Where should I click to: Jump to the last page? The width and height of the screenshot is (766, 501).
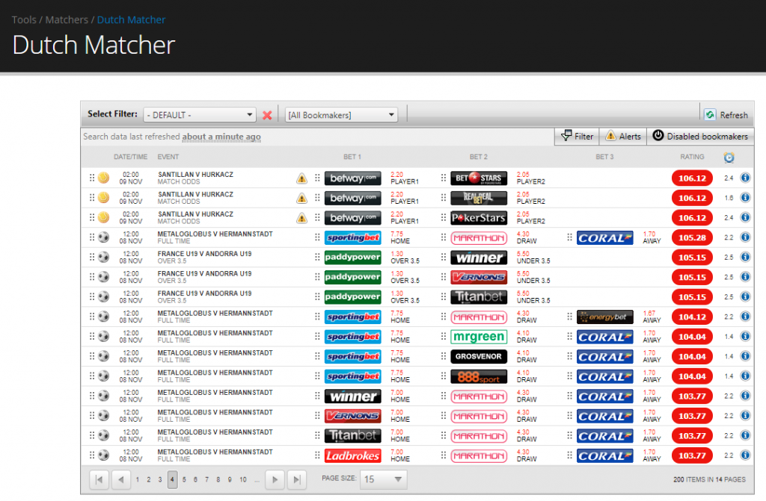pos(296,479)
